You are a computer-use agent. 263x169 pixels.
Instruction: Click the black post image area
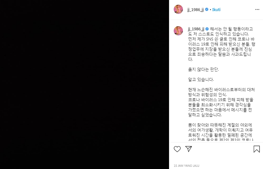[85, 85]
